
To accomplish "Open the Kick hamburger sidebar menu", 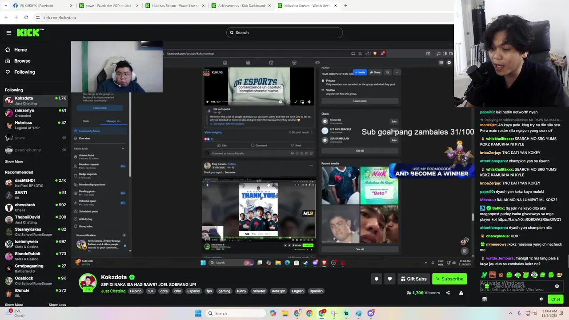I will coord(8,32).
